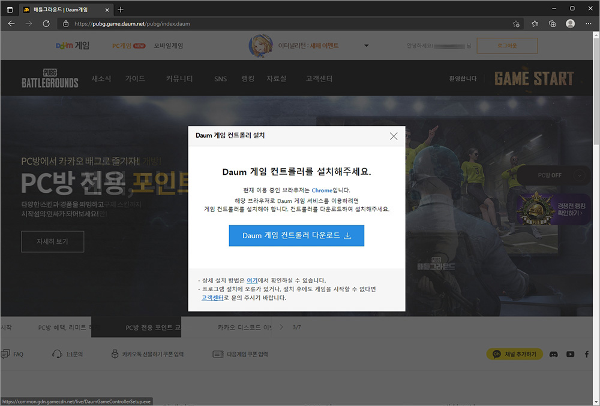Viewport: 600px width, 406px height.
Task: Focus the URL address field
Action: pos(291,24)
